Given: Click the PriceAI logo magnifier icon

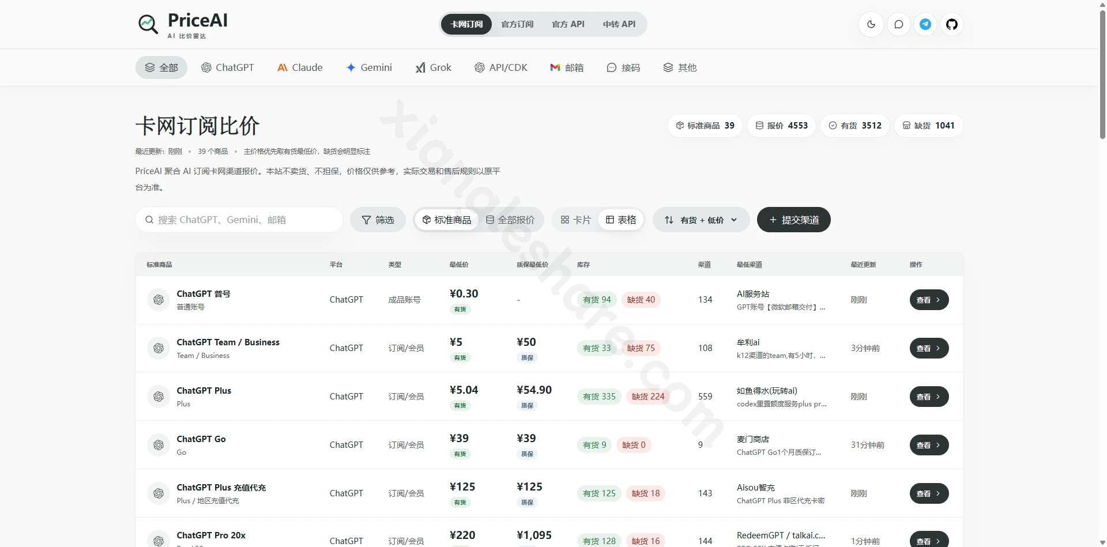Looking at the screenshot, I should coord(148,24).
